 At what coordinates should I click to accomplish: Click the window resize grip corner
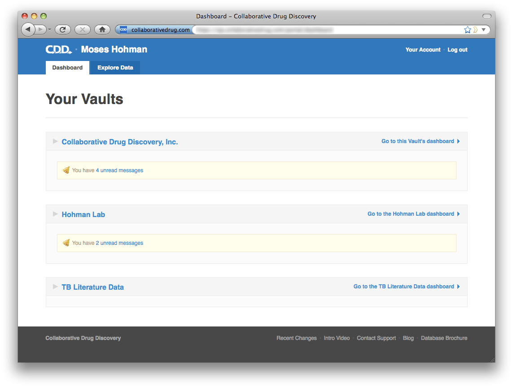pyautogui.click(x=492, y=360)
